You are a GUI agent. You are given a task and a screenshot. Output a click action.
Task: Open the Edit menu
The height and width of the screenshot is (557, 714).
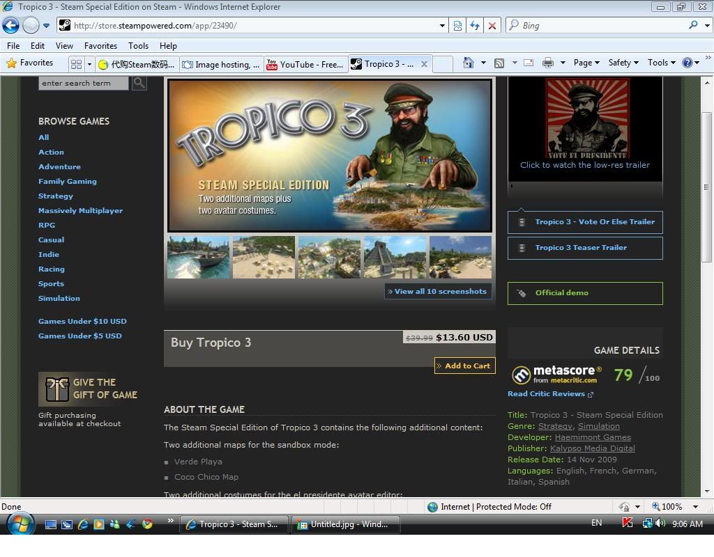tap(38, 45)
